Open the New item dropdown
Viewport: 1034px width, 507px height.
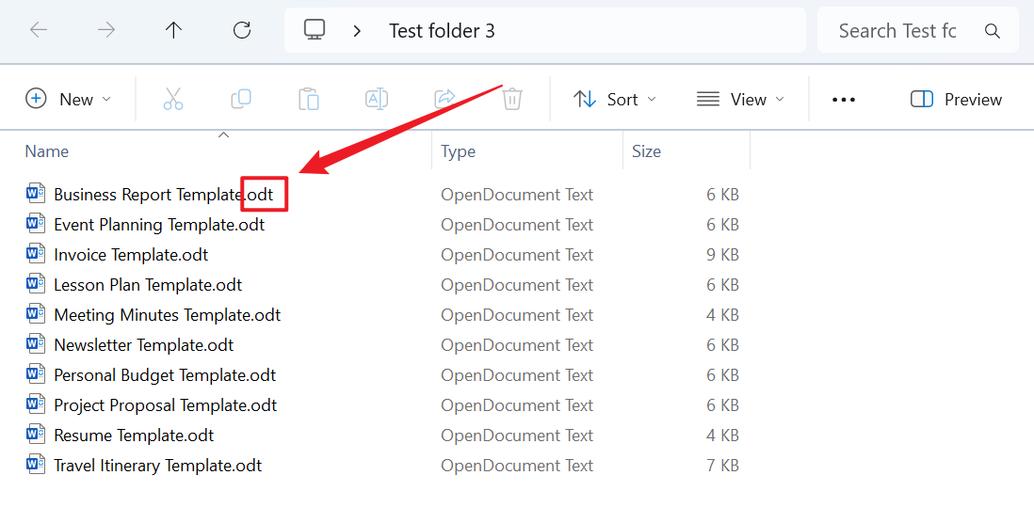pyautogui.click(x=68, y=99)
